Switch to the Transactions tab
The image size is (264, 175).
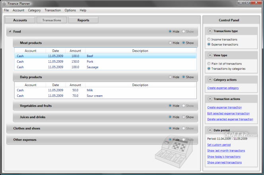click(52, 20)
